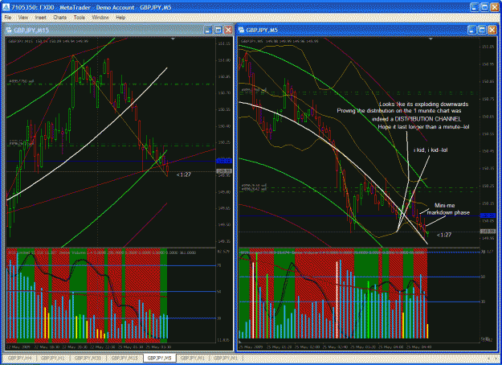Click the blue current price label on M5 scale

coord(488,215)
